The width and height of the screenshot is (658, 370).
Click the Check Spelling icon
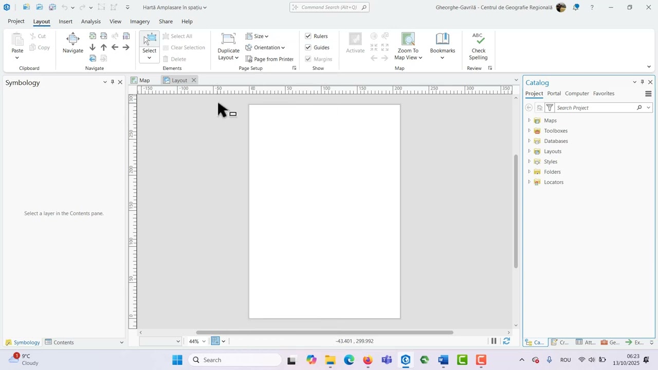click(478, 39)
